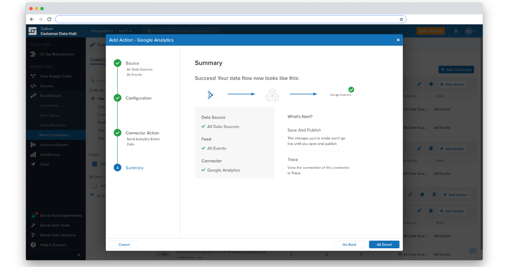Click the AudienceStream icon
510x267 pixels.
[33, 145]
